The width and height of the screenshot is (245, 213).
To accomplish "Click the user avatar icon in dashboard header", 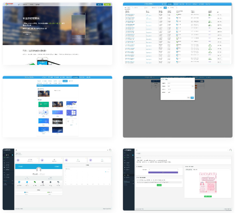I will pyautogui.click(x=110, y=150).
